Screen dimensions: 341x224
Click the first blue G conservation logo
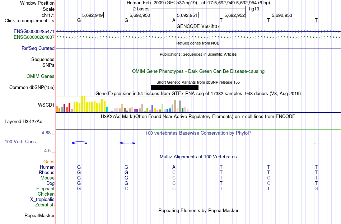click(80, 143)
